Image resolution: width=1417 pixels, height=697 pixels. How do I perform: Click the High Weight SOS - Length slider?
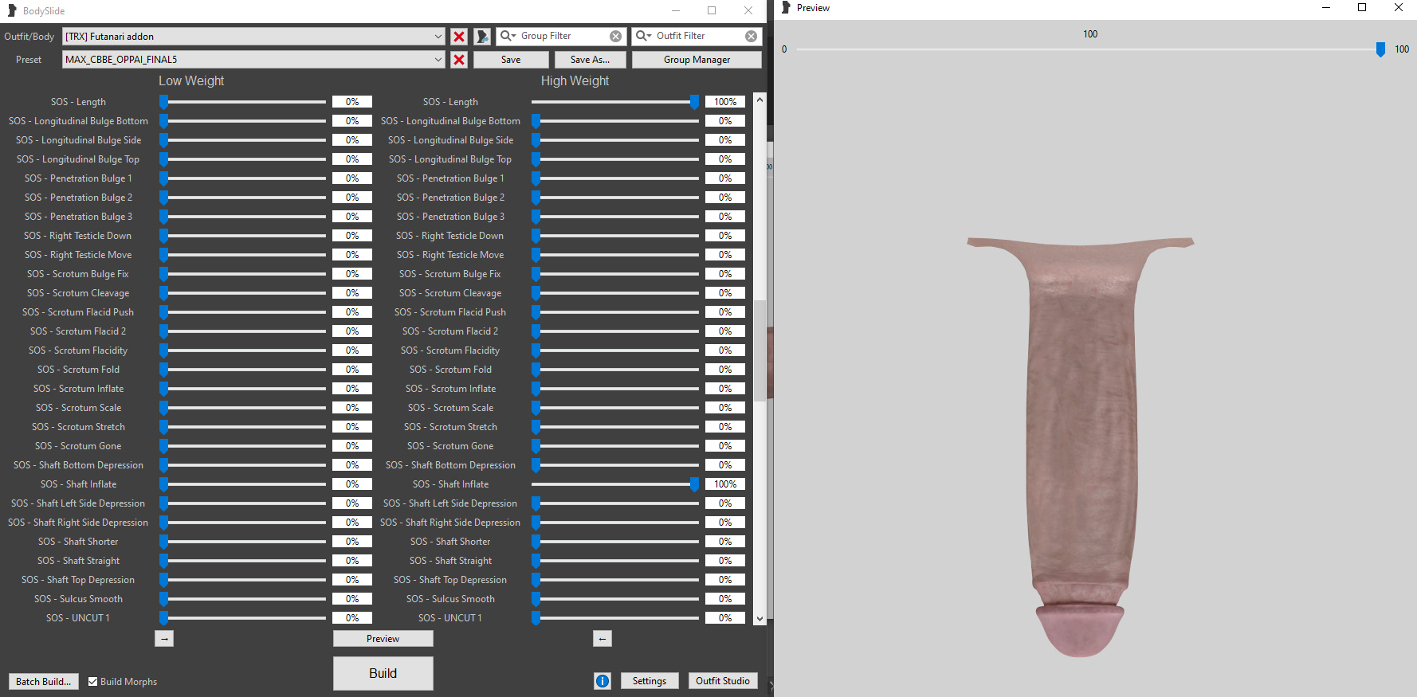pyautogui.click(x=615, y=102)
